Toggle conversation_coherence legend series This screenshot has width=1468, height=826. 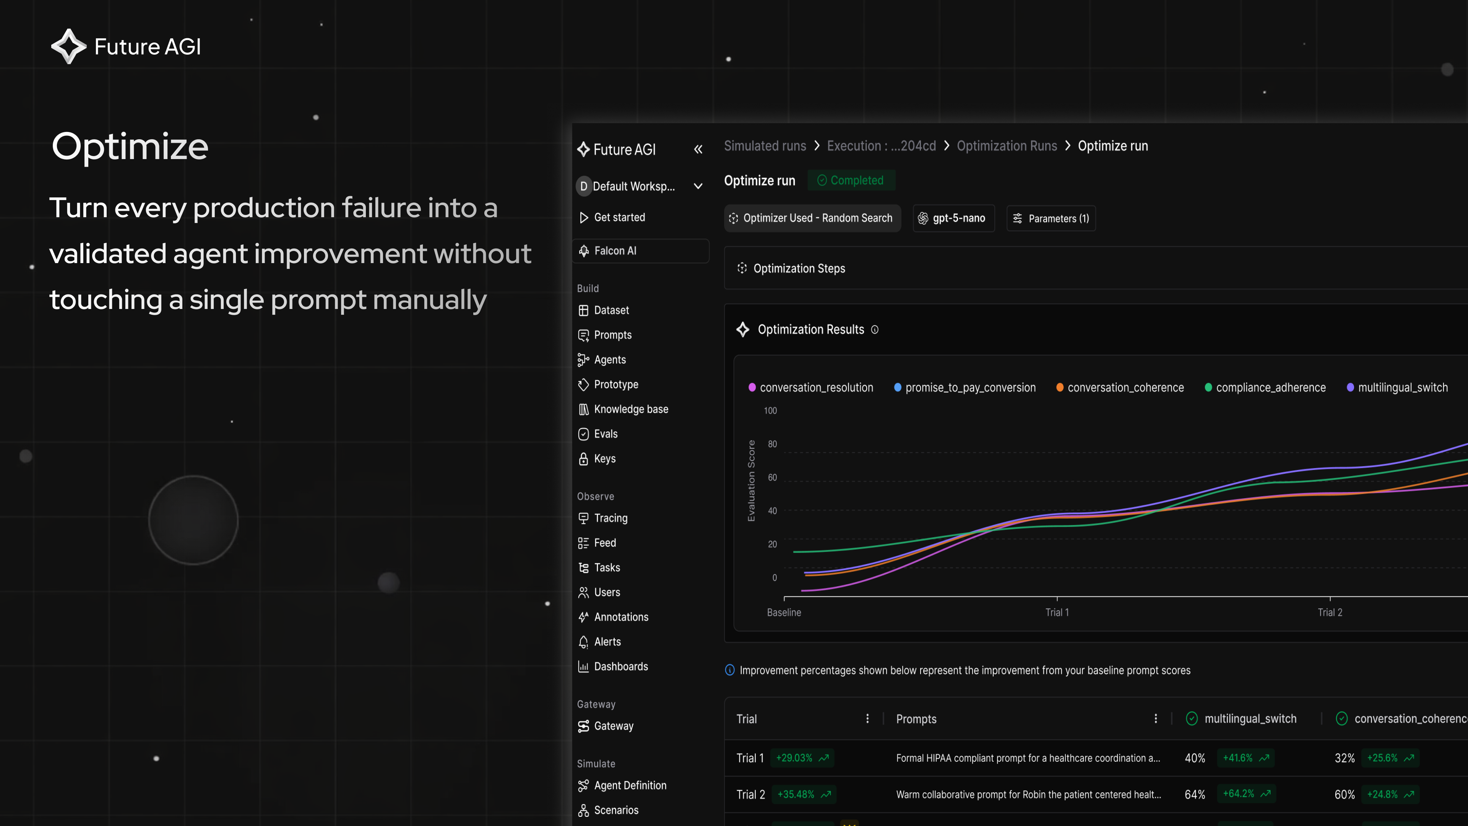[x=1120, y=388]
